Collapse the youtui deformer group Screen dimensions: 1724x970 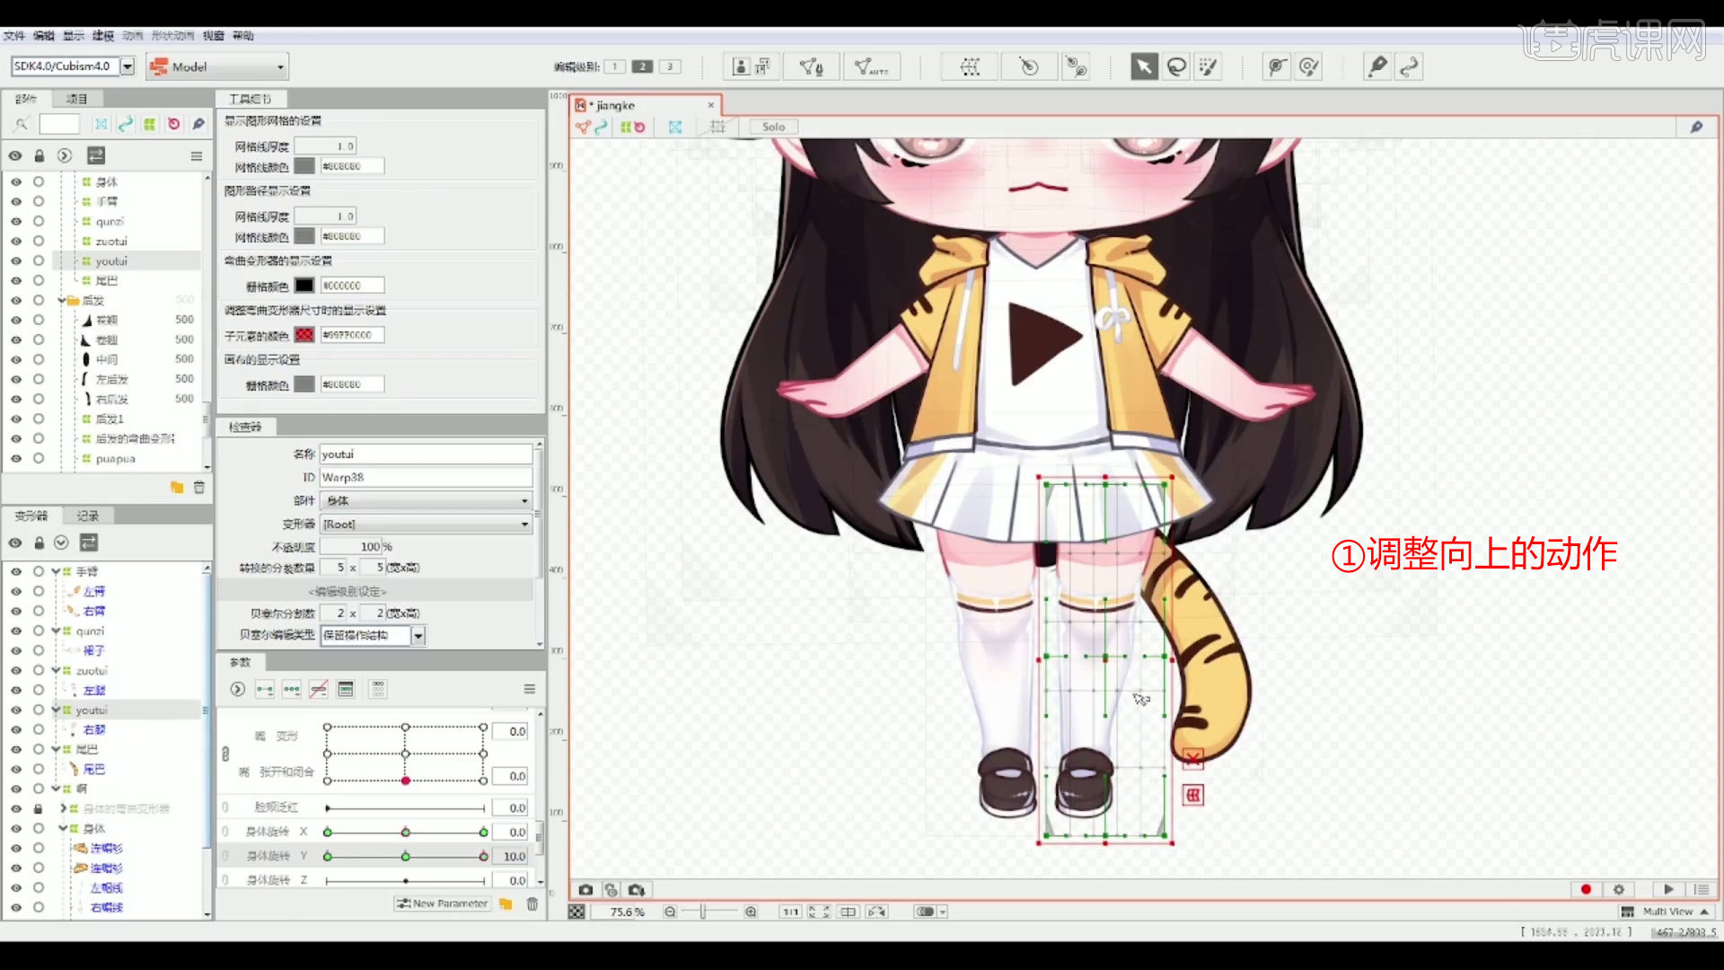tap(56, 710)
